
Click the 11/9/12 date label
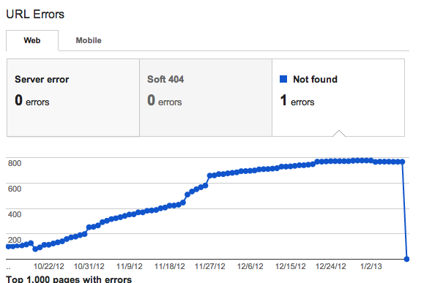130,266
